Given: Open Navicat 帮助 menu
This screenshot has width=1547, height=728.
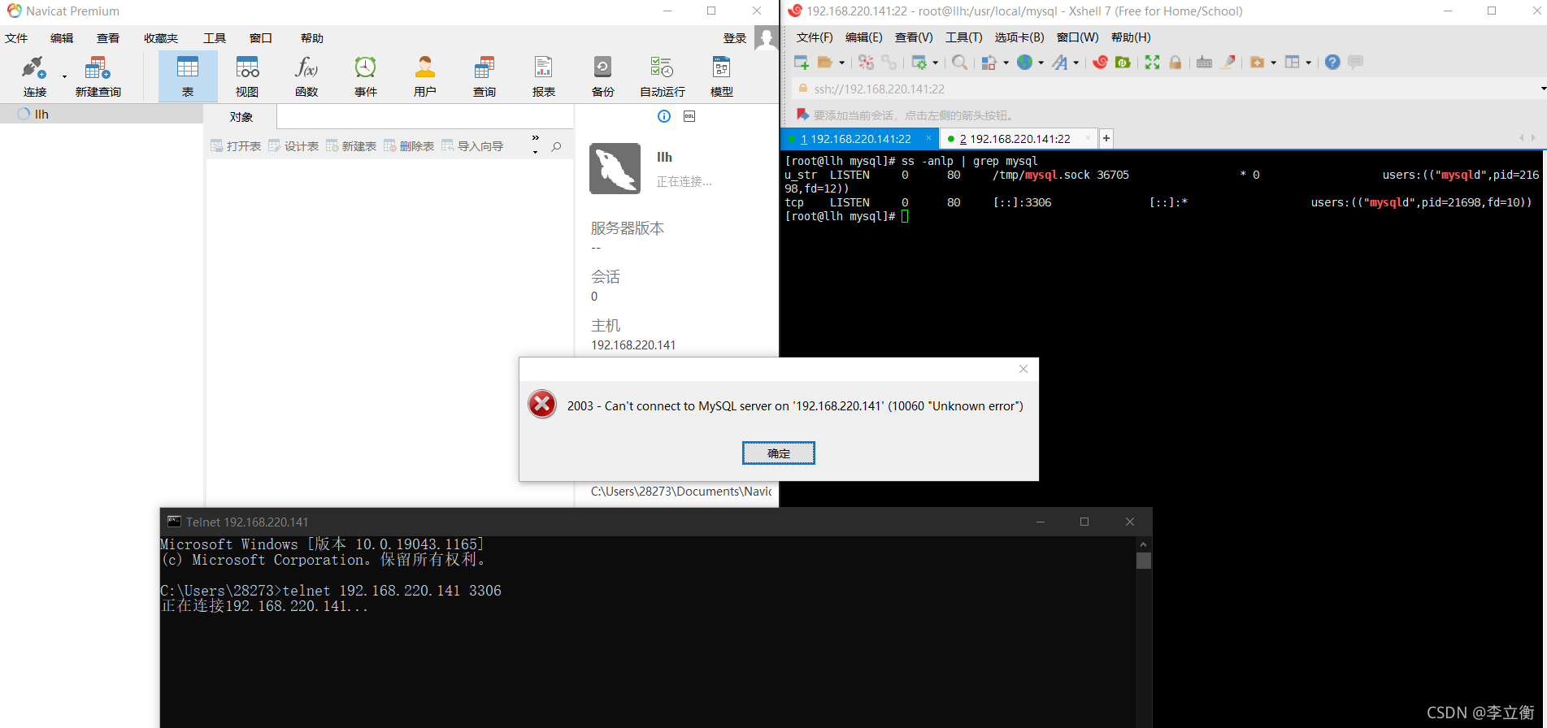Looking at the screenshot, I should (312, 38).
